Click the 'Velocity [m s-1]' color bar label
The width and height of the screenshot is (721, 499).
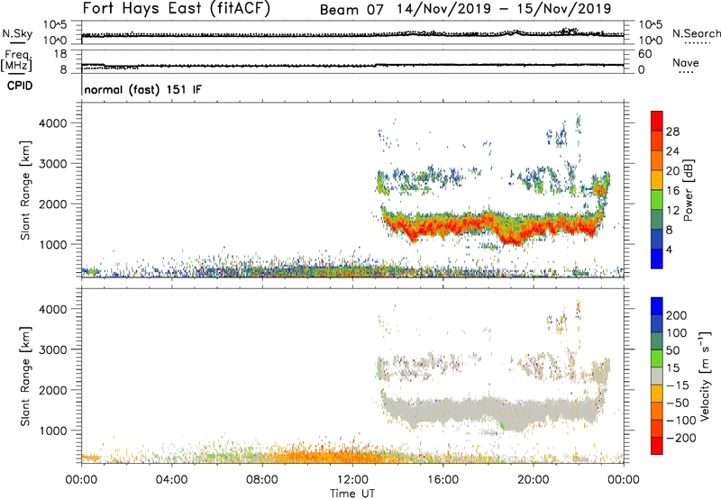point(704,376)
